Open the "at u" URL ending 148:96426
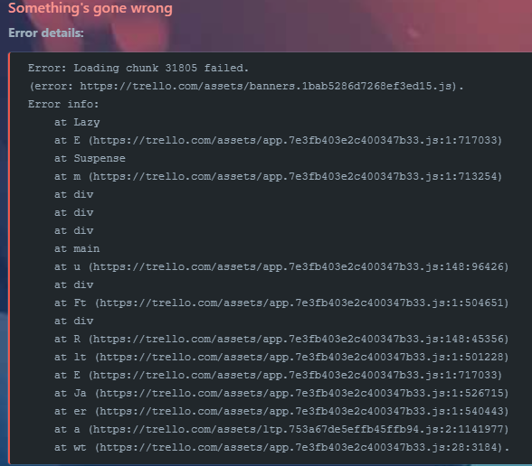The image size is (532, 466). pyautogui.click(x=299, y=266)
